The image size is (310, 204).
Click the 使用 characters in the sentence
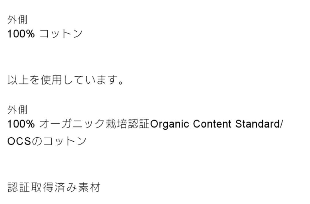51,80
